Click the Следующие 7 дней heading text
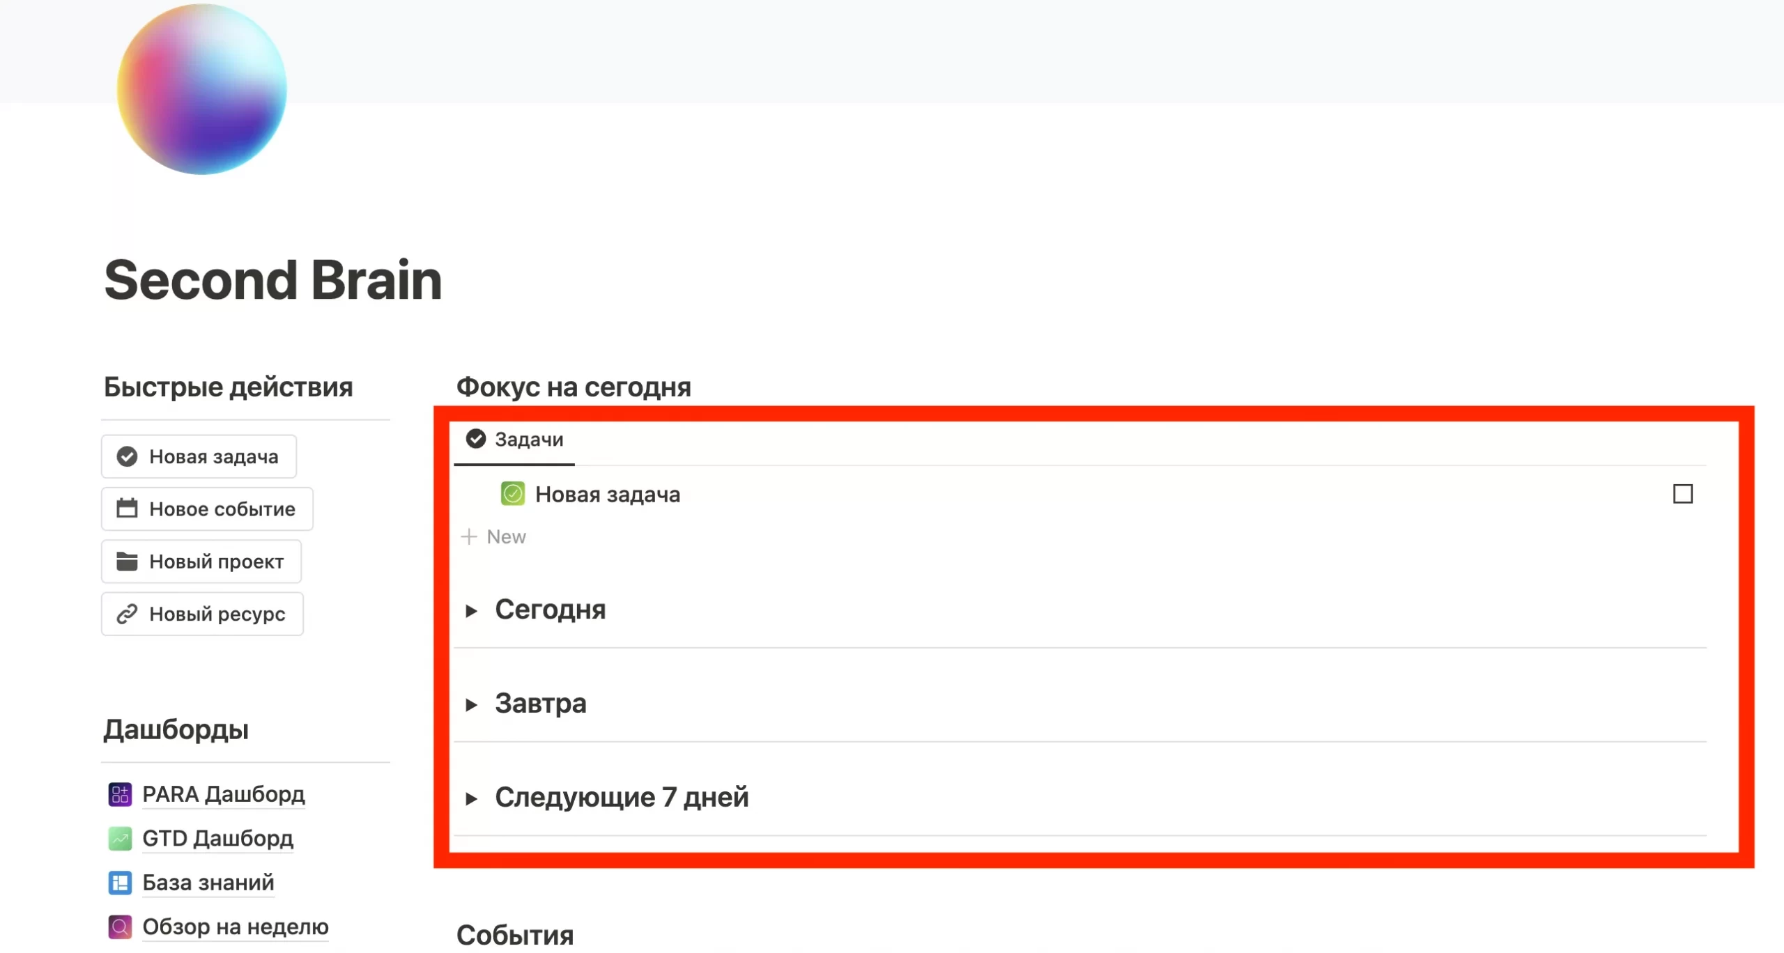 click(x=622, y=798)
